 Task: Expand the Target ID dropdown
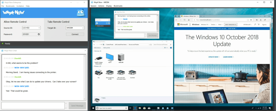(83, 28)
